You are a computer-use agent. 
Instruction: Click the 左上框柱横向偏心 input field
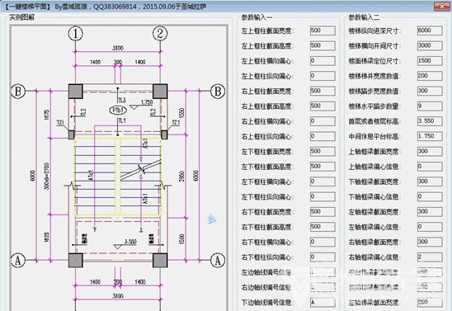[323, 61]
